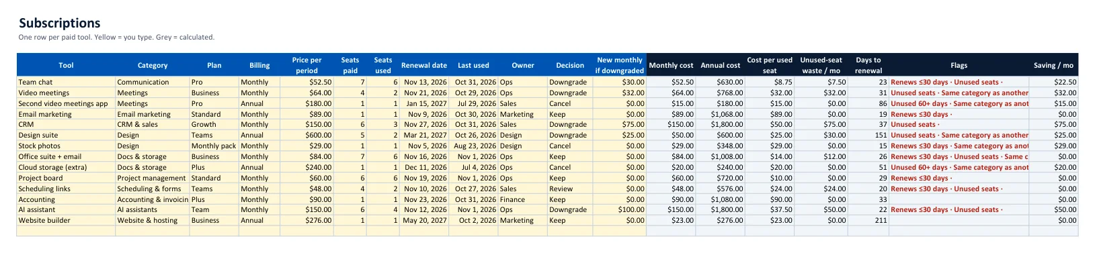The image size is (1095, 253).
Task: Select the New monthly if downgraded header
Action: coord(619,65)
